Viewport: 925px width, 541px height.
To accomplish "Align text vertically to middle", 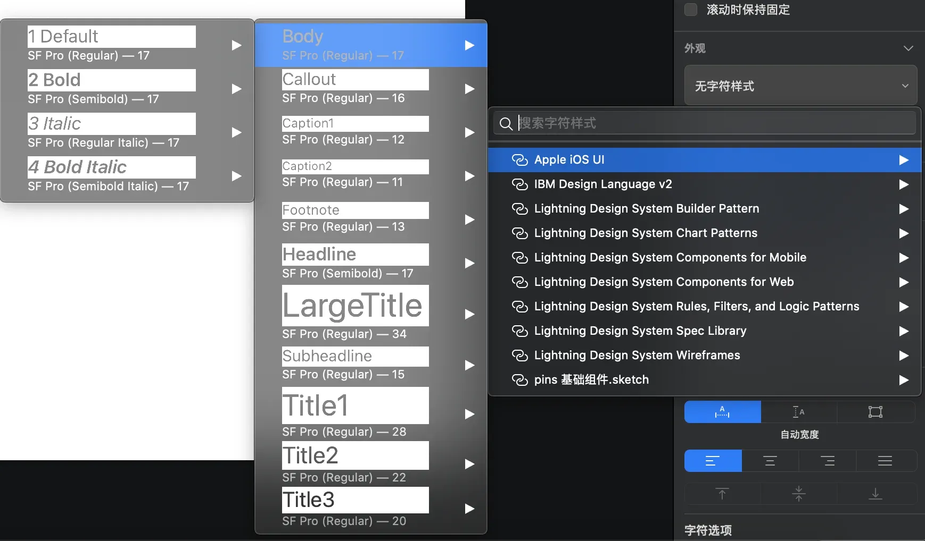I will tap(799, 494).
